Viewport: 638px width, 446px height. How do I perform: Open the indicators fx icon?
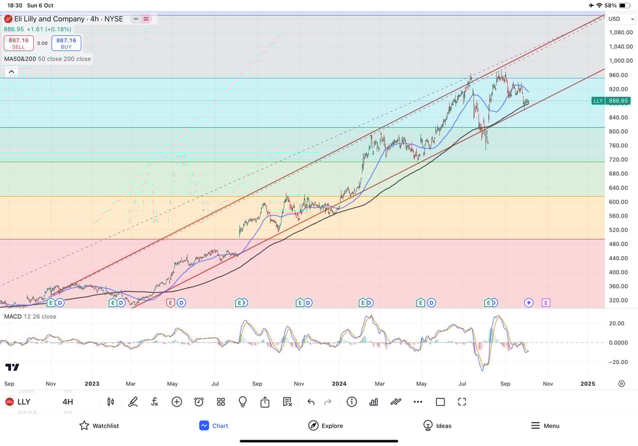(x=154, y=402)
